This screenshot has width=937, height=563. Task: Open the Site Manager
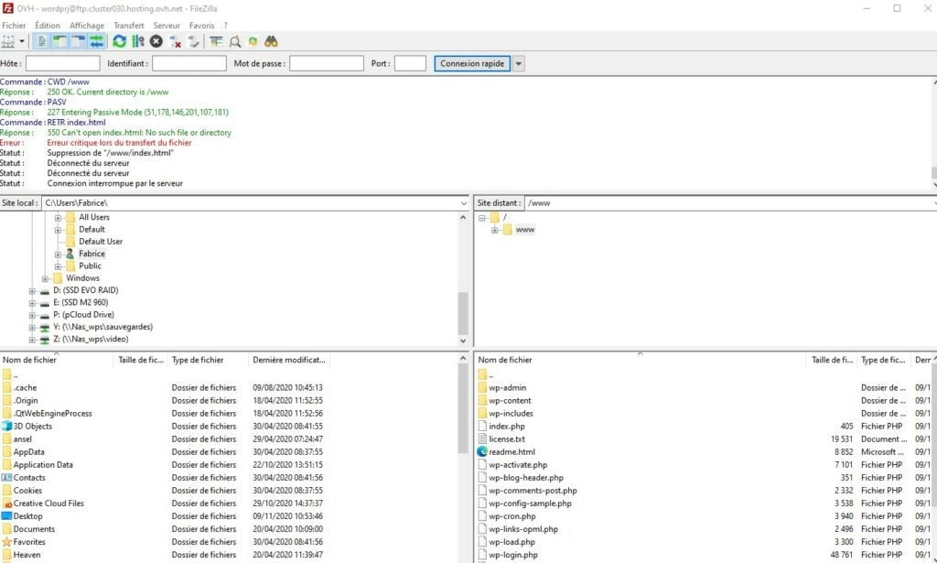pos(9,41)
